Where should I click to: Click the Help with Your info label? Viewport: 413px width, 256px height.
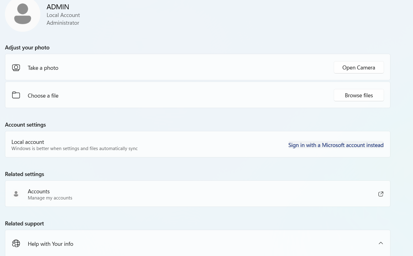(x=50, y=244)
